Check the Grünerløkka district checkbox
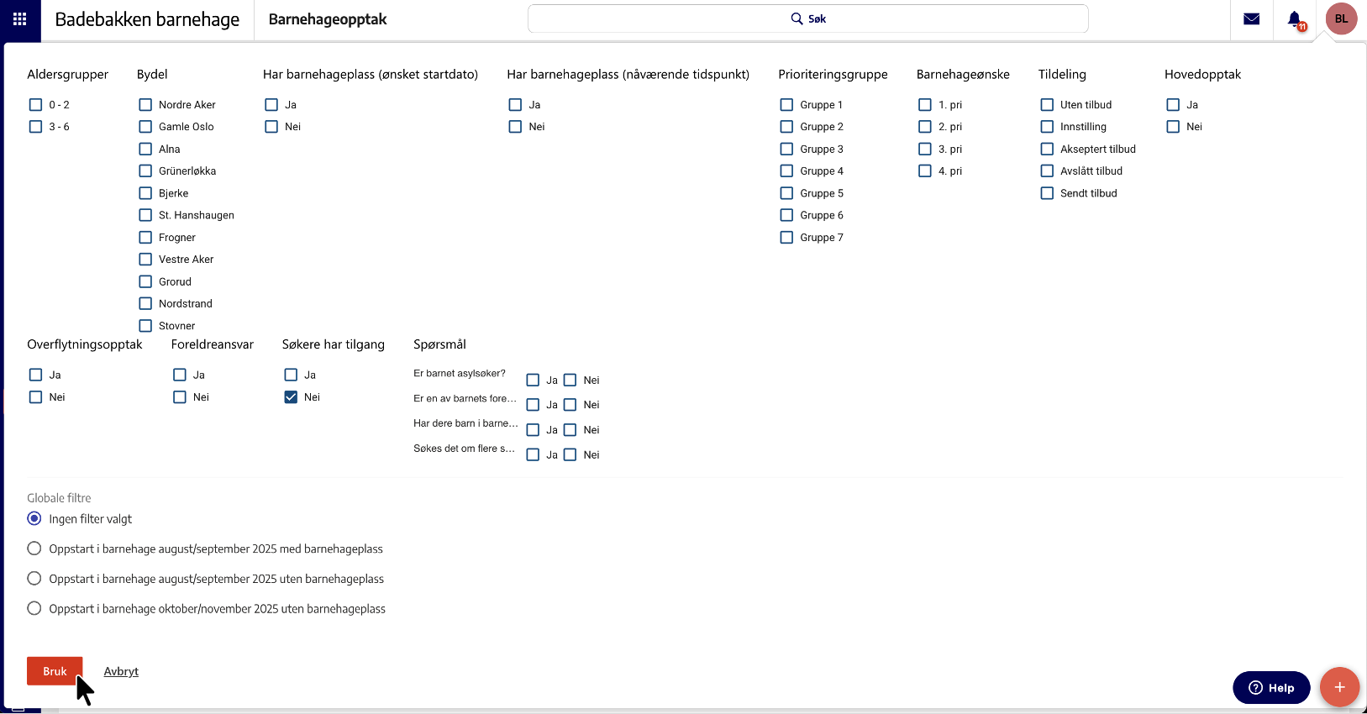 click(x=145, y=171)
